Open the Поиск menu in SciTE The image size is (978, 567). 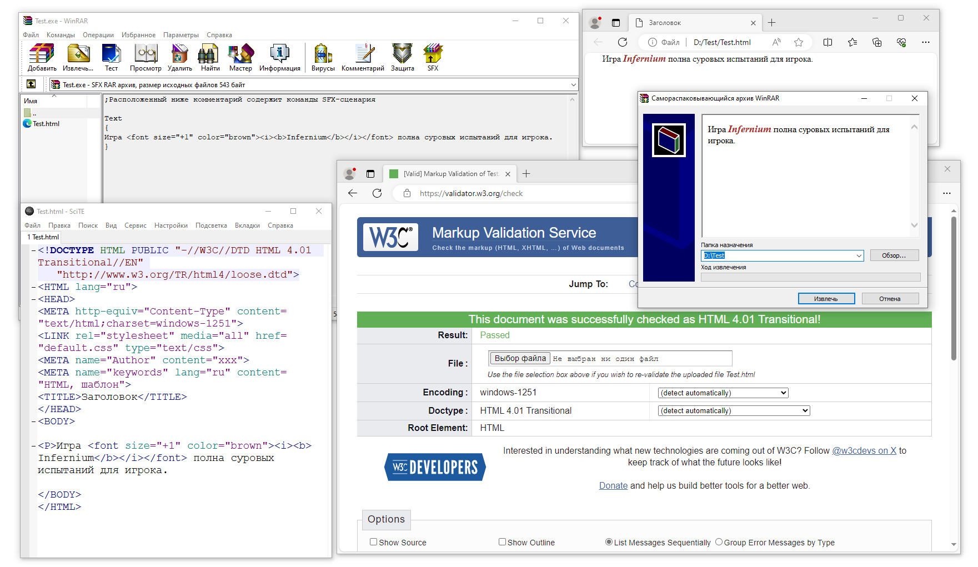click(x=88, y=225)
